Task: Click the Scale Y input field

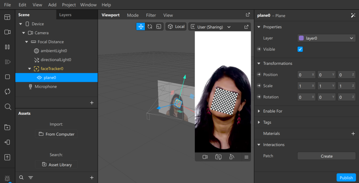Action: (327, 86)
